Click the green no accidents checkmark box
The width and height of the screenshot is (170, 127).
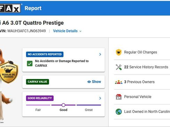point(30,63)
